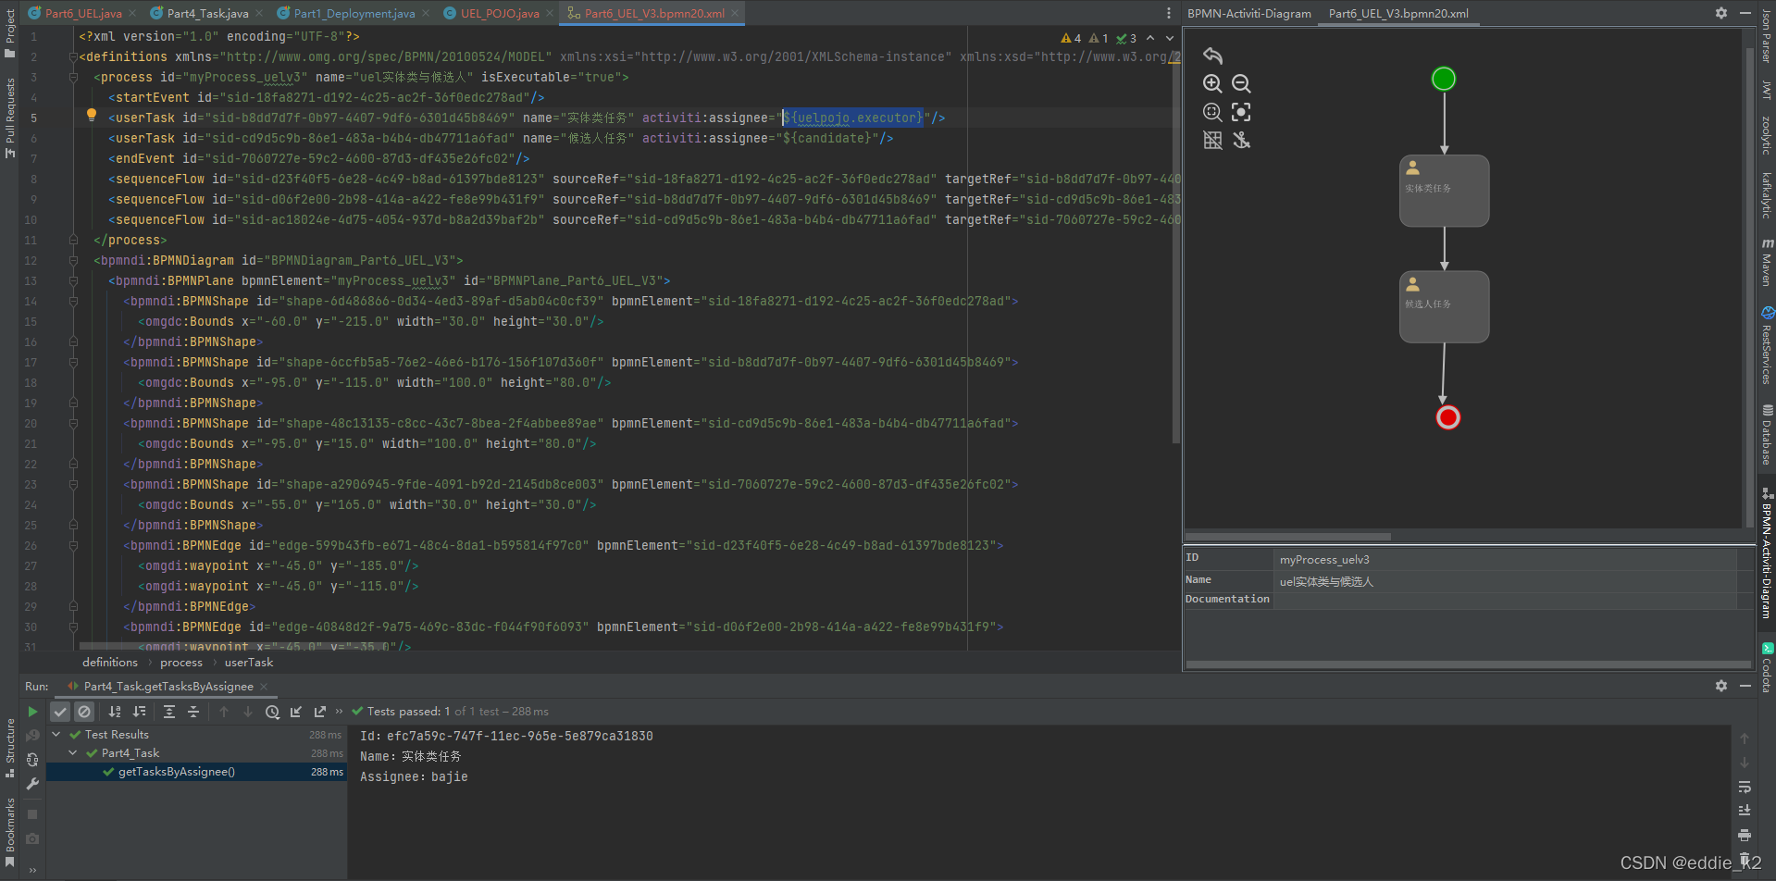Open the Bookmarks tool window
Viewport: 1776px width, 881px height.
pos(9,832)
